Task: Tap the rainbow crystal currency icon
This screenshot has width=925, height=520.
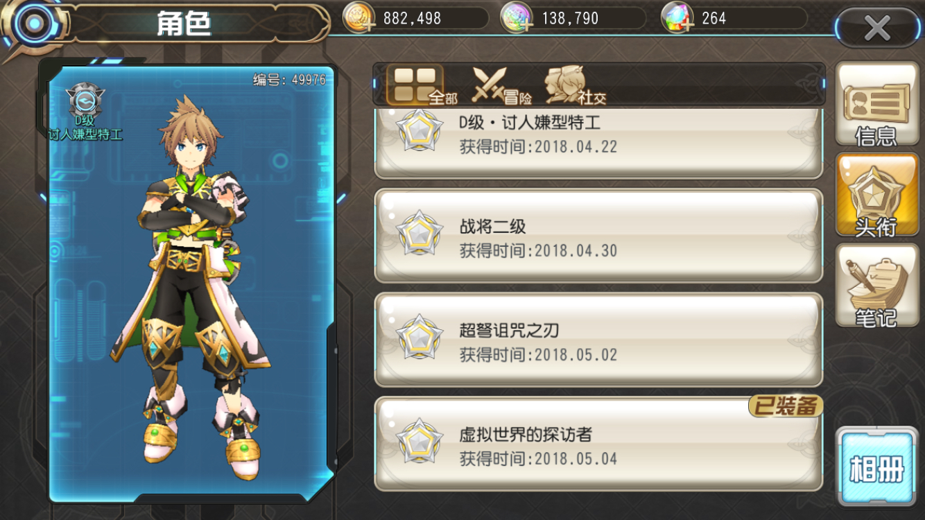Action: 677,18
